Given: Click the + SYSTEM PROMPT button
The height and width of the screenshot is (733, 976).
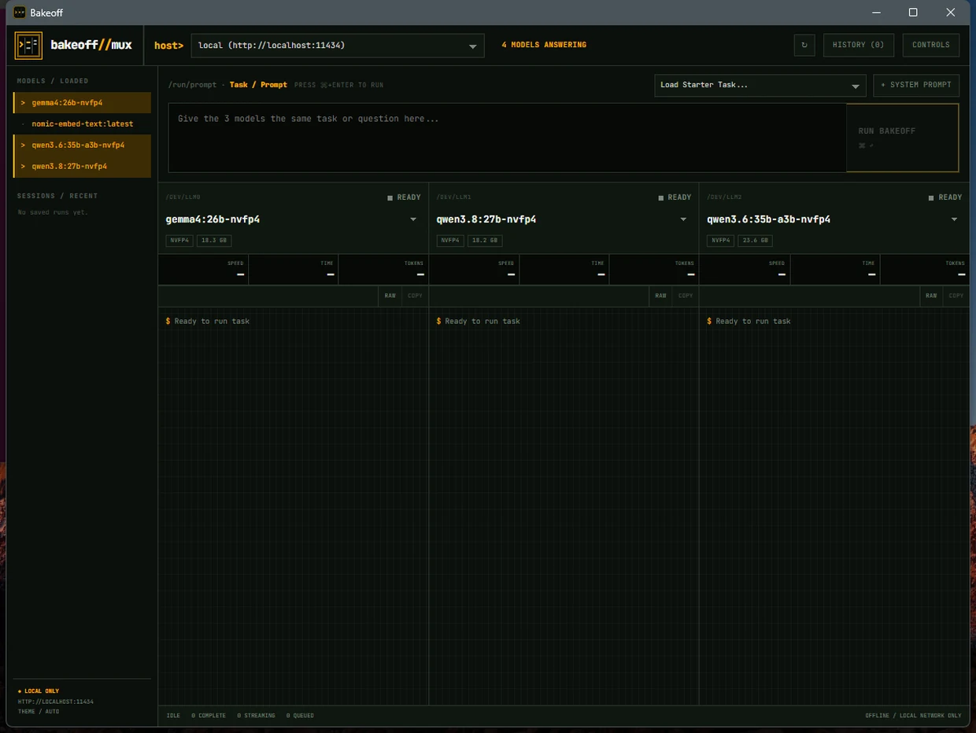Looking at the screenshot, I should [916, 85].
